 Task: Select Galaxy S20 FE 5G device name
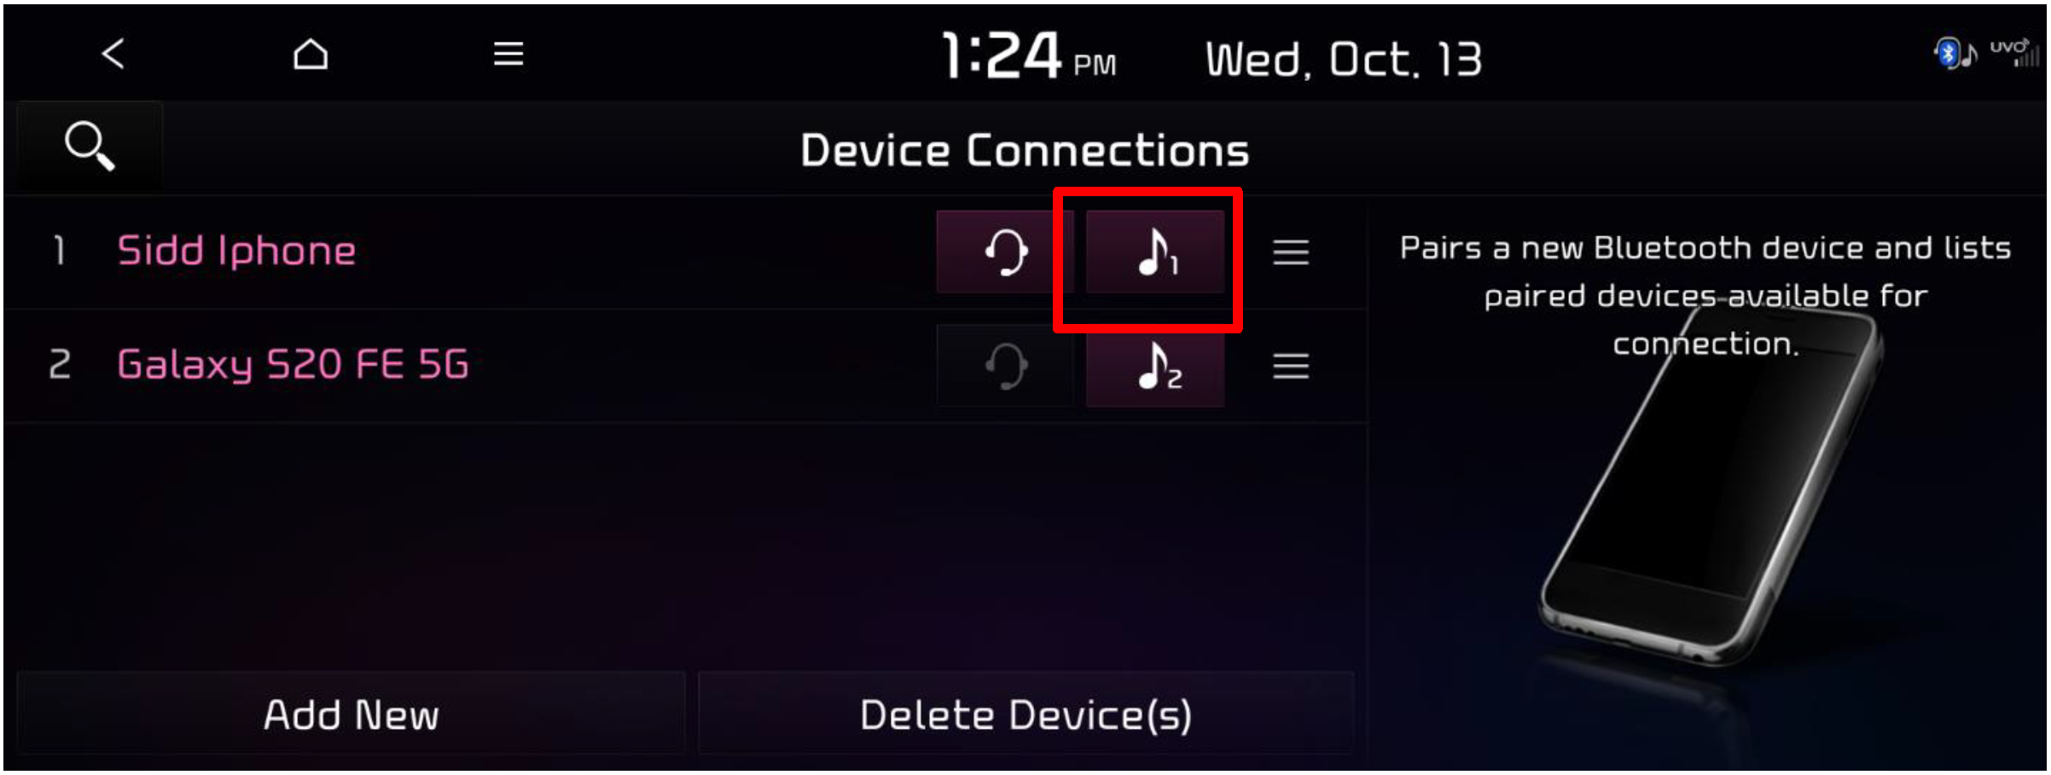point(293,365)
